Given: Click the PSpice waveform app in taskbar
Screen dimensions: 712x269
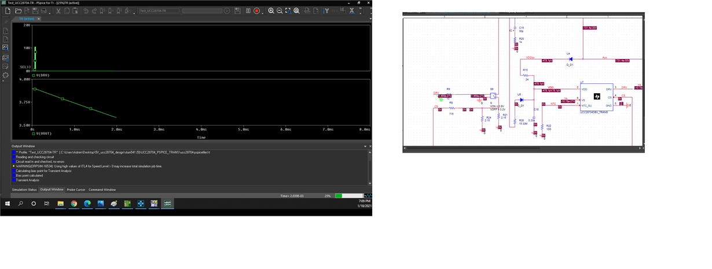Looking at the screenshot, I should pyautogui.click(x=167, y=204).
